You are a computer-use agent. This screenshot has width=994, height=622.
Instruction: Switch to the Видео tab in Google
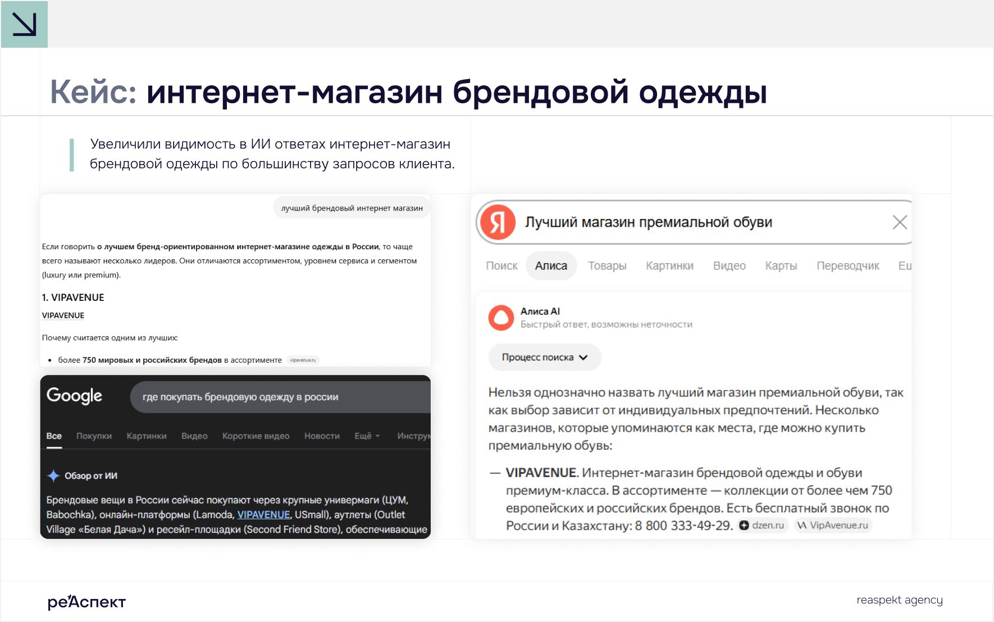pos(194,436)
